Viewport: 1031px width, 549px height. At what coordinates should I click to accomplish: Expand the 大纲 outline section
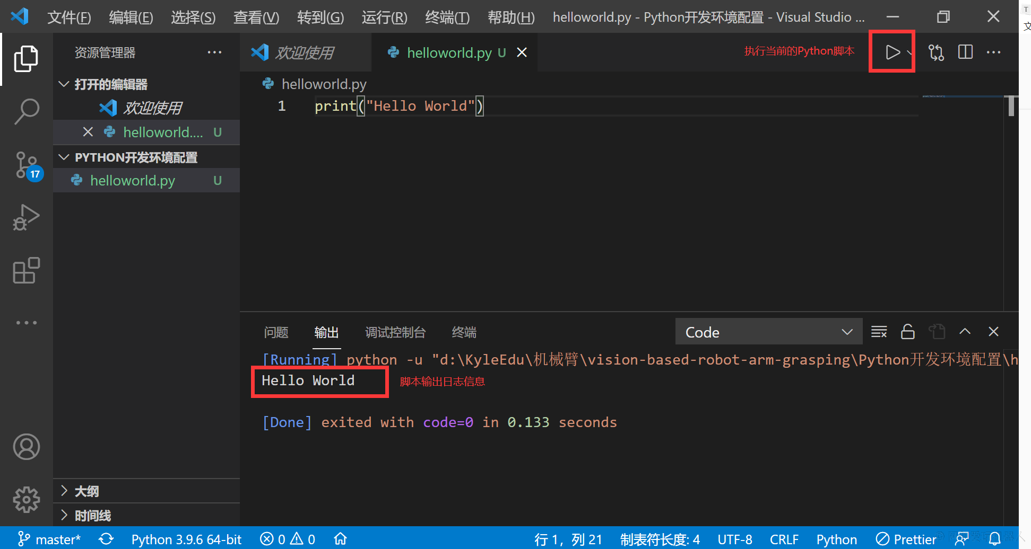pos(86,491)
